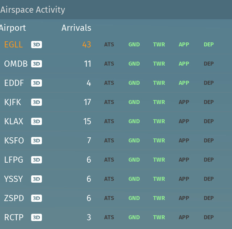The width and height of the screenshot is (232, 229).
Task: Select the EGLL airport row
Action: click(13, 45)
